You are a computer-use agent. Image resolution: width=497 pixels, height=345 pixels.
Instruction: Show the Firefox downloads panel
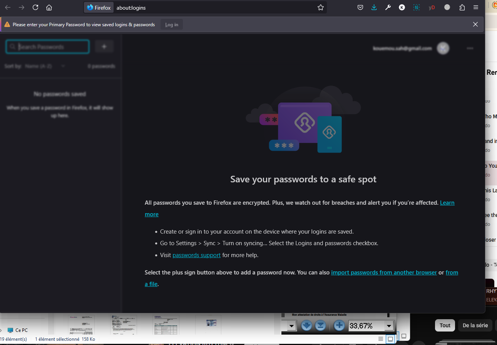point(374,7)
